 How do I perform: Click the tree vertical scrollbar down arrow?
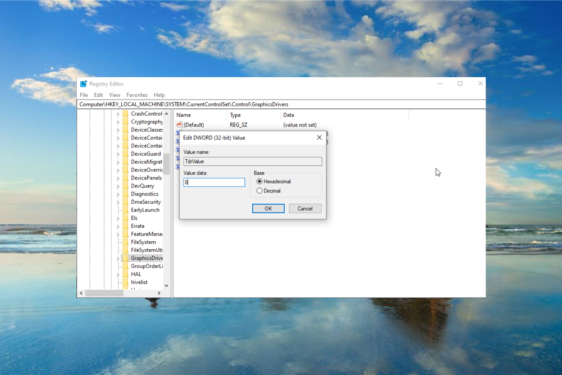tap(167, 286)
